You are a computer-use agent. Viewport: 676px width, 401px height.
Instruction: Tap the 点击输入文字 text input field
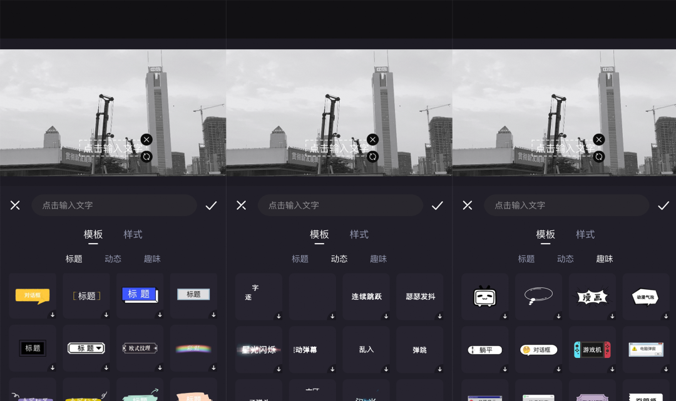click(115, 205)
